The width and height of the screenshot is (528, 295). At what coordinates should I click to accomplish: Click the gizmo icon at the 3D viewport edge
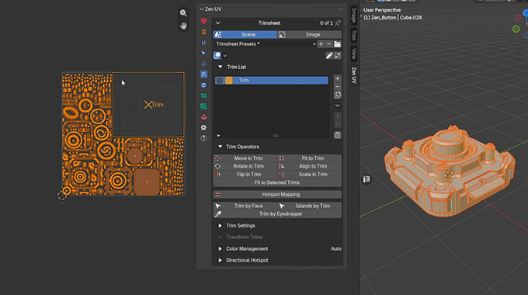[x=366, y=179]
